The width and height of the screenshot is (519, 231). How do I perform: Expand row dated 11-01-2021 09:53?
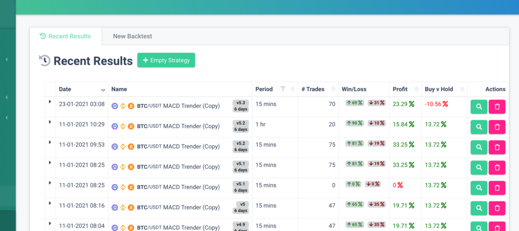click(x=50, y=142)
